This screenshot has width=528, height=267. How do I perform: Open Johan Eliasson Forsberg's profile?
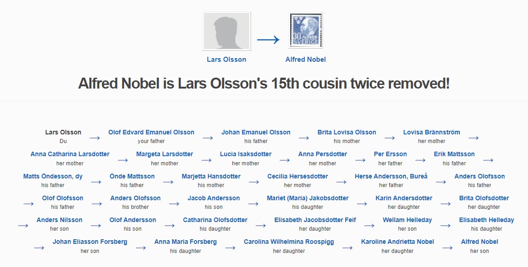click(x=90, y=242)
